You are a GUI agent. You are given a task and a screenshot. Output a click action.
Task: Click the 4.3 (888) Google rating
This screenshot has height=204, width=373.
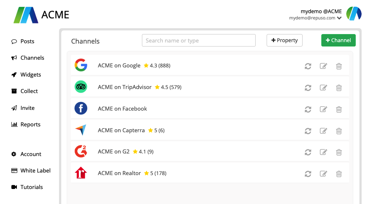(x=157, y=66)
